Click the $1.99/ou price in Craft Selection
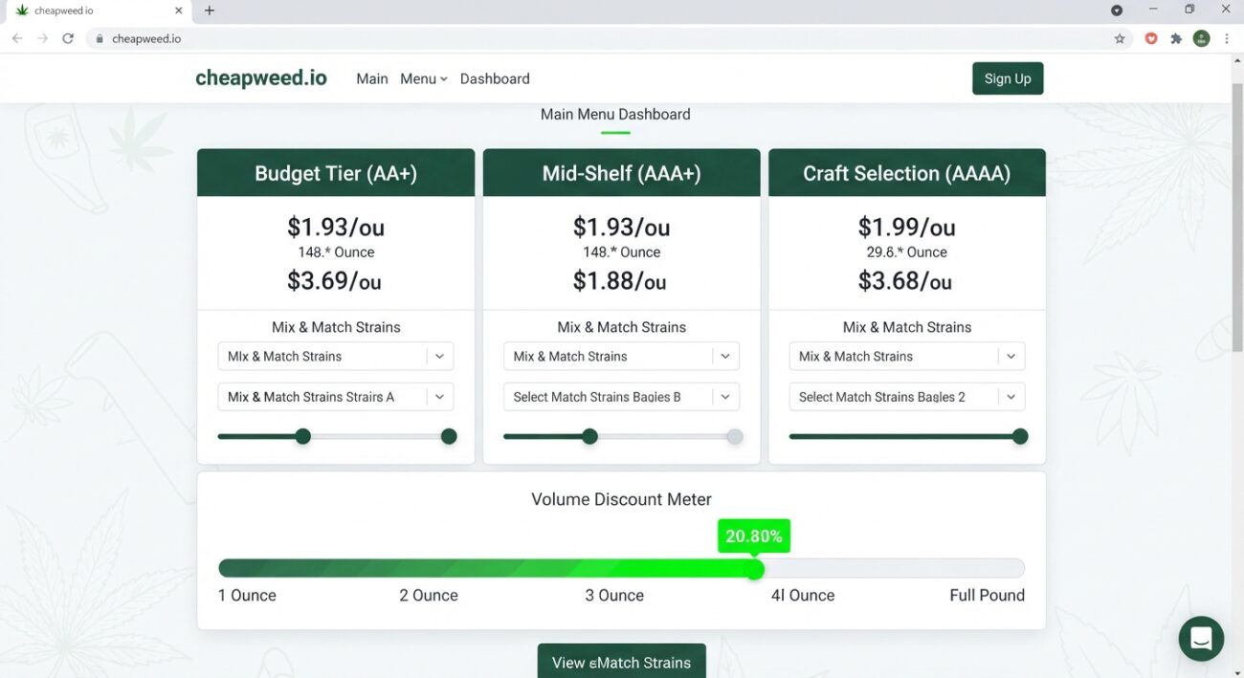The width and height of the screenshot is (1244, 678). [906, 227]
